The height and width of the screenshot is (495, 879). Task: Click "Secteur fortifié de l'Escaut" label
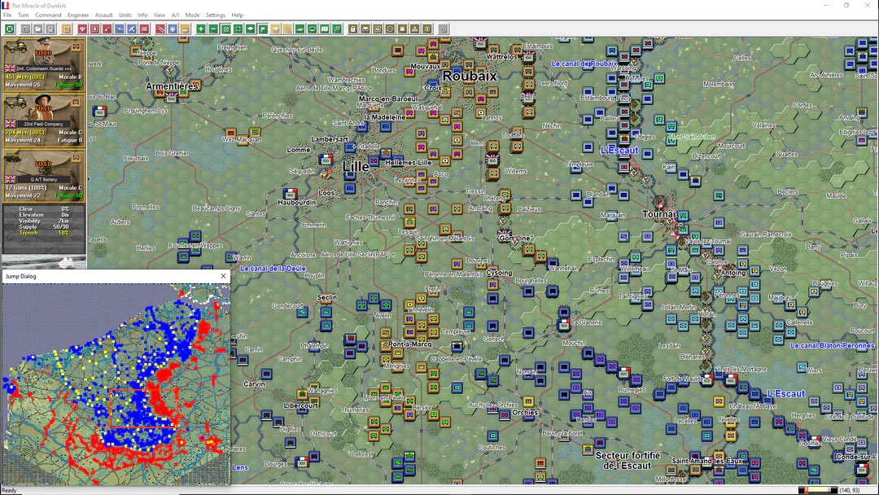[628, 460]
